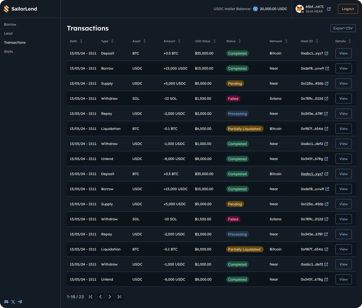Screen dimensions: 362x308
Task: Sort transactions by Date column
Action: point(81,41)
